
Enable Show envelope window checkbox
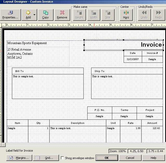pos(62,158)
